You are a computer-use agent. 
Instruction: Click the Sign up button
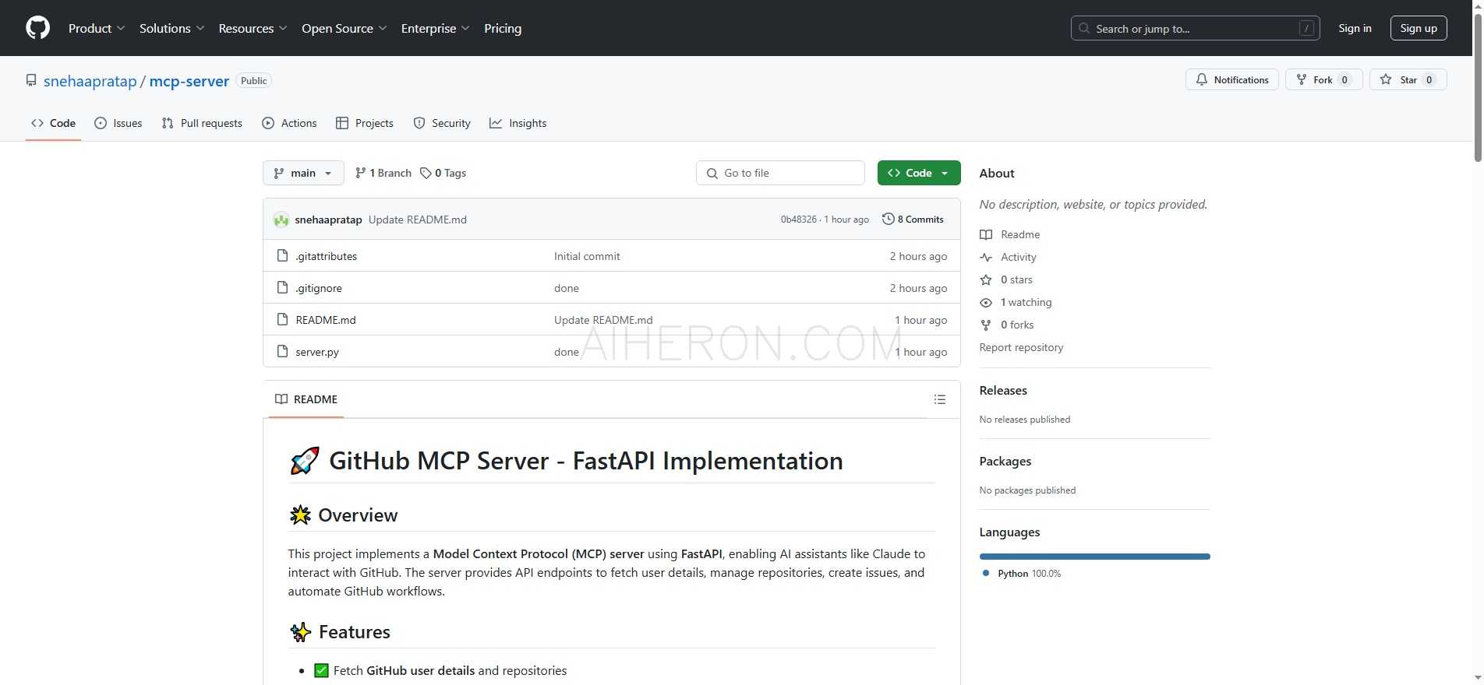(1419, 28)
